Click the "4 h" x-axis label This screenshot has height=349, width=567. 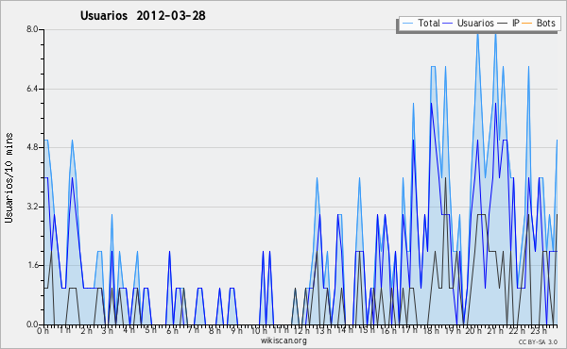[129, 330]
